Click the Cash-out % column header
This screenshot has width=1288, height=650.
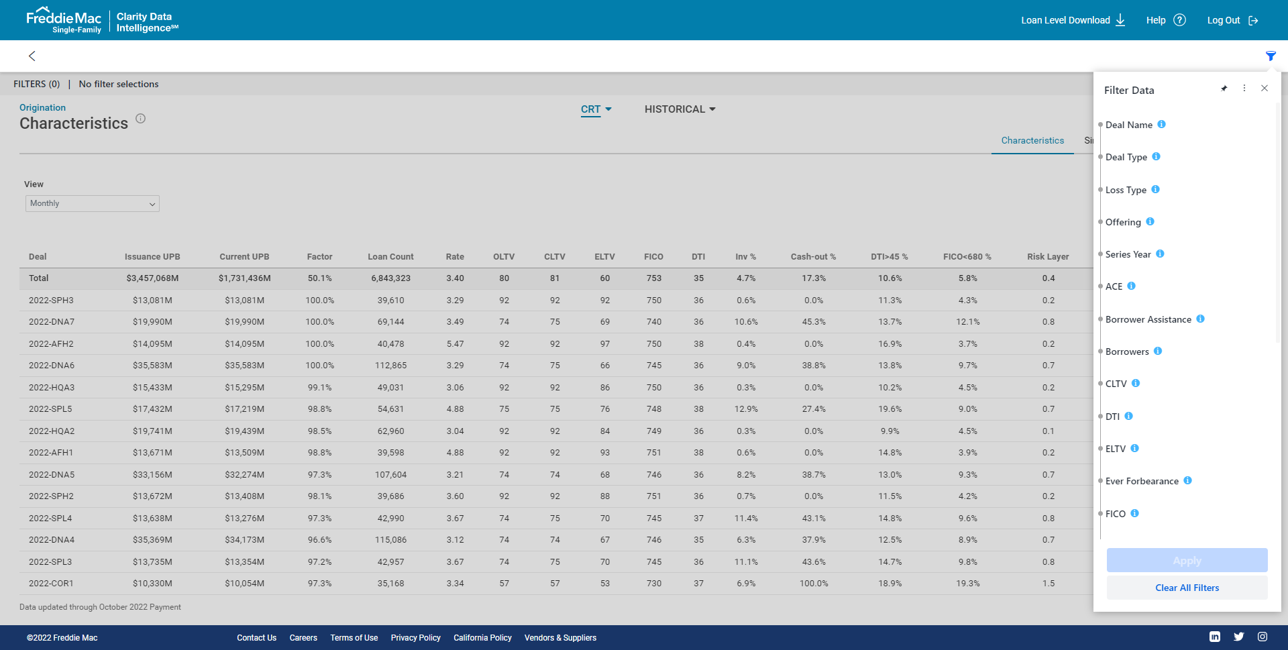(x=813, y=257)
